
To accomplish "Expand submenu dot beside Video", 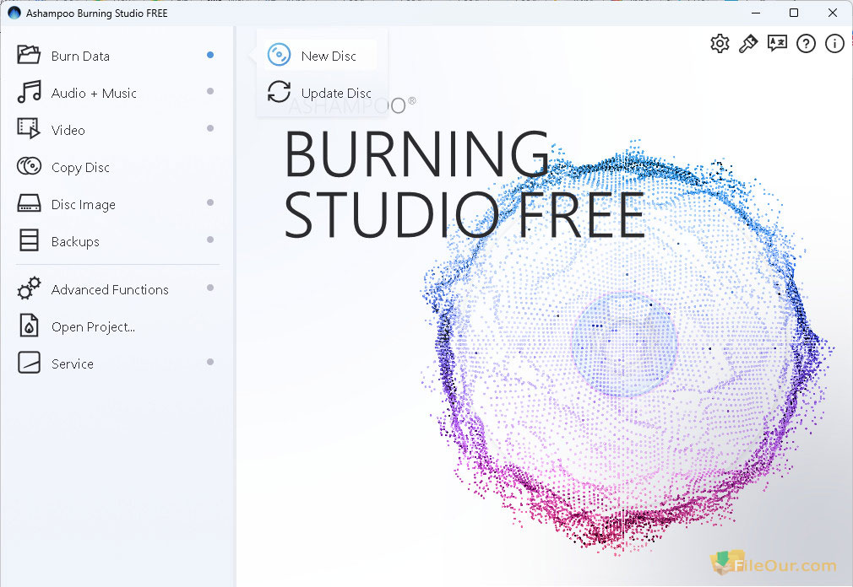I will [210, 128].
